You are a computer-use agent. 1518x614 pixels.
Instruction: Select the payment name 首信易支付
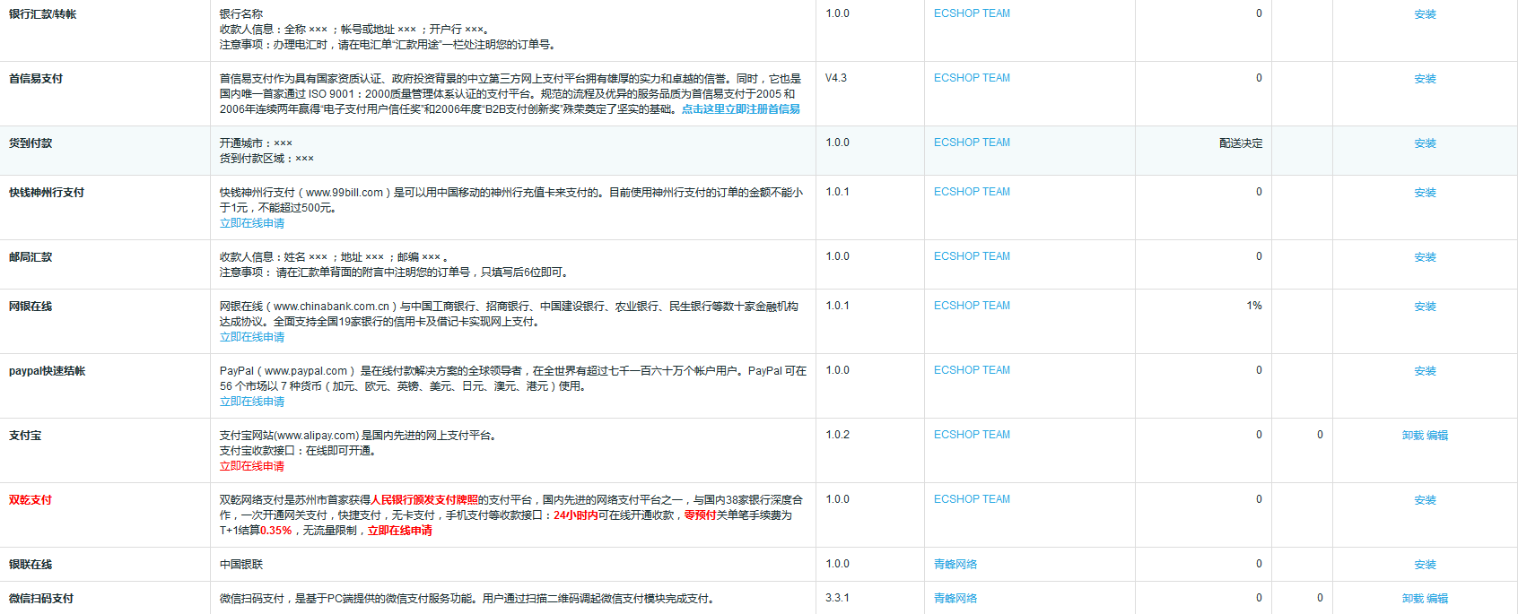[x=36, y=79]
